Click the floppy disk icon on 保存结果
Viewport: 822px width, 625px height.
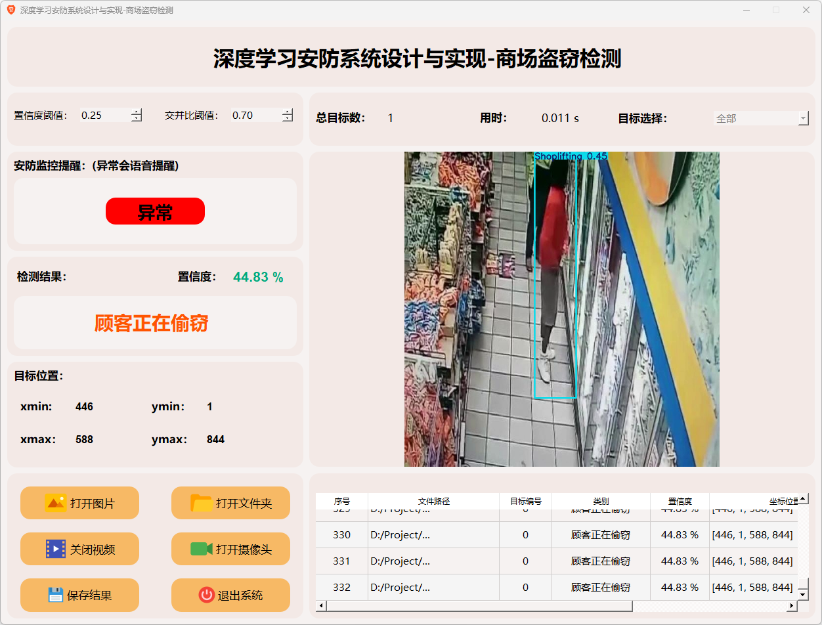click(55, 595)
